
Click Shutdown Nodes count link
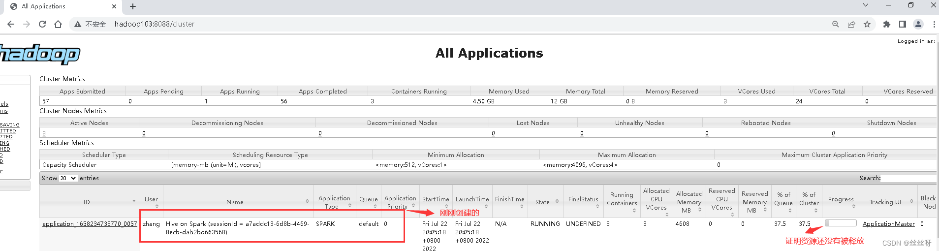833,133
